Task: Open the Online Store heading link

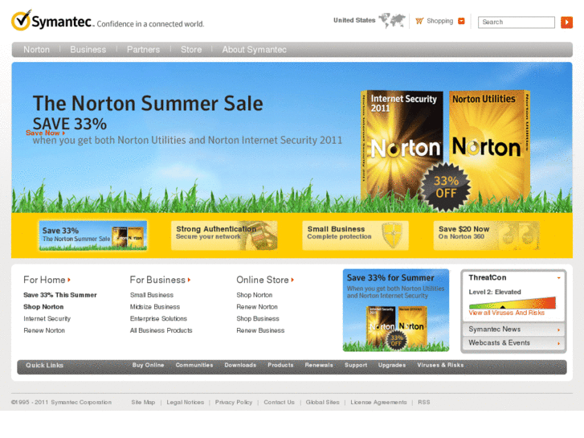Action: click(x=263, y=280)
